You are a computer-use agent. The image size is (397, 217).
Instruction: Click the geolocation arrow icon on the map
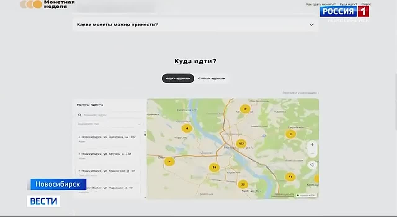(x=313, y=165)
